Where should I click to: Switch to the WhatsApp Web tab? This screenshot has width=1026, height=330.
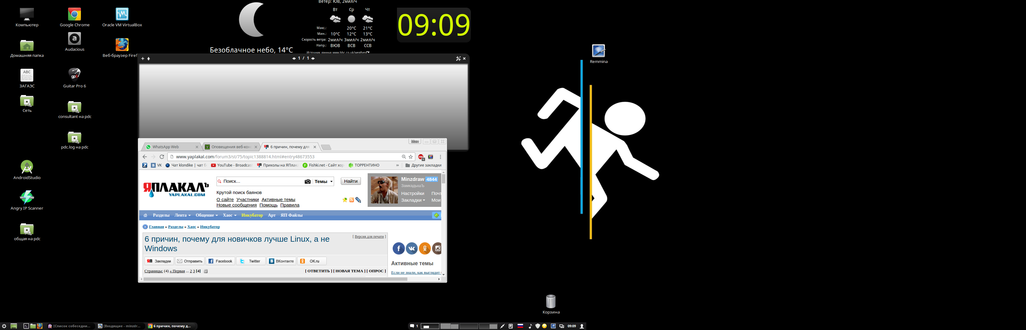pyautogui.click(x=171, y=147)
